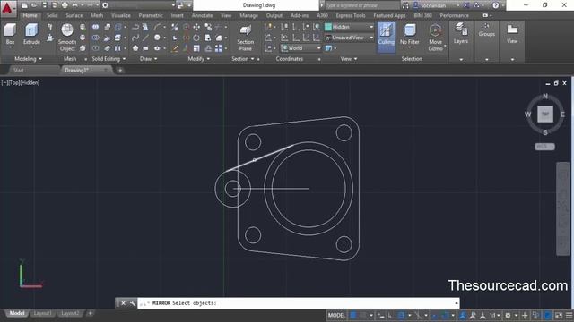The width and height of the screenshot is (574, 322).
Task: Expand the Modify panel
Action: (198, 59)
